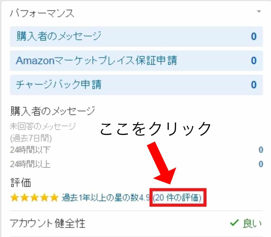The height and width of the screenshot is (237, 271).
Task: Click the Amazonマーケットプレイス保証申請 count 0
Action: coord(254,61)
